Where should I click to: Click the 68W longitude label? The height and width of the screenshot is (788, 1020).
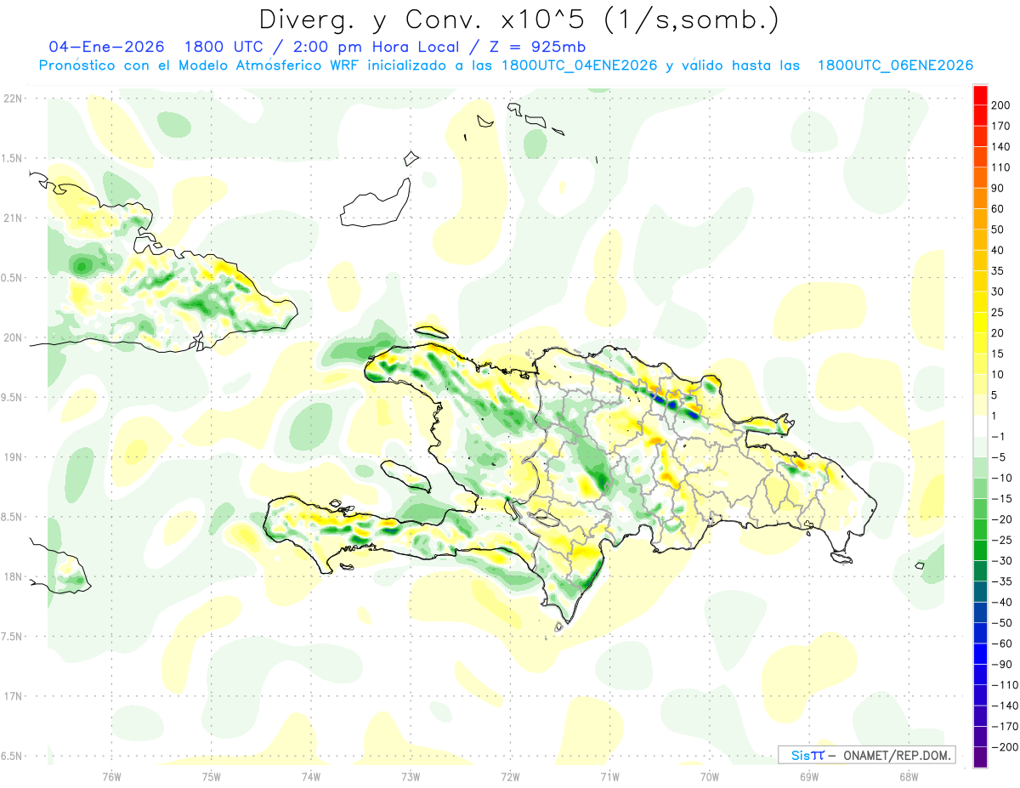908,777
